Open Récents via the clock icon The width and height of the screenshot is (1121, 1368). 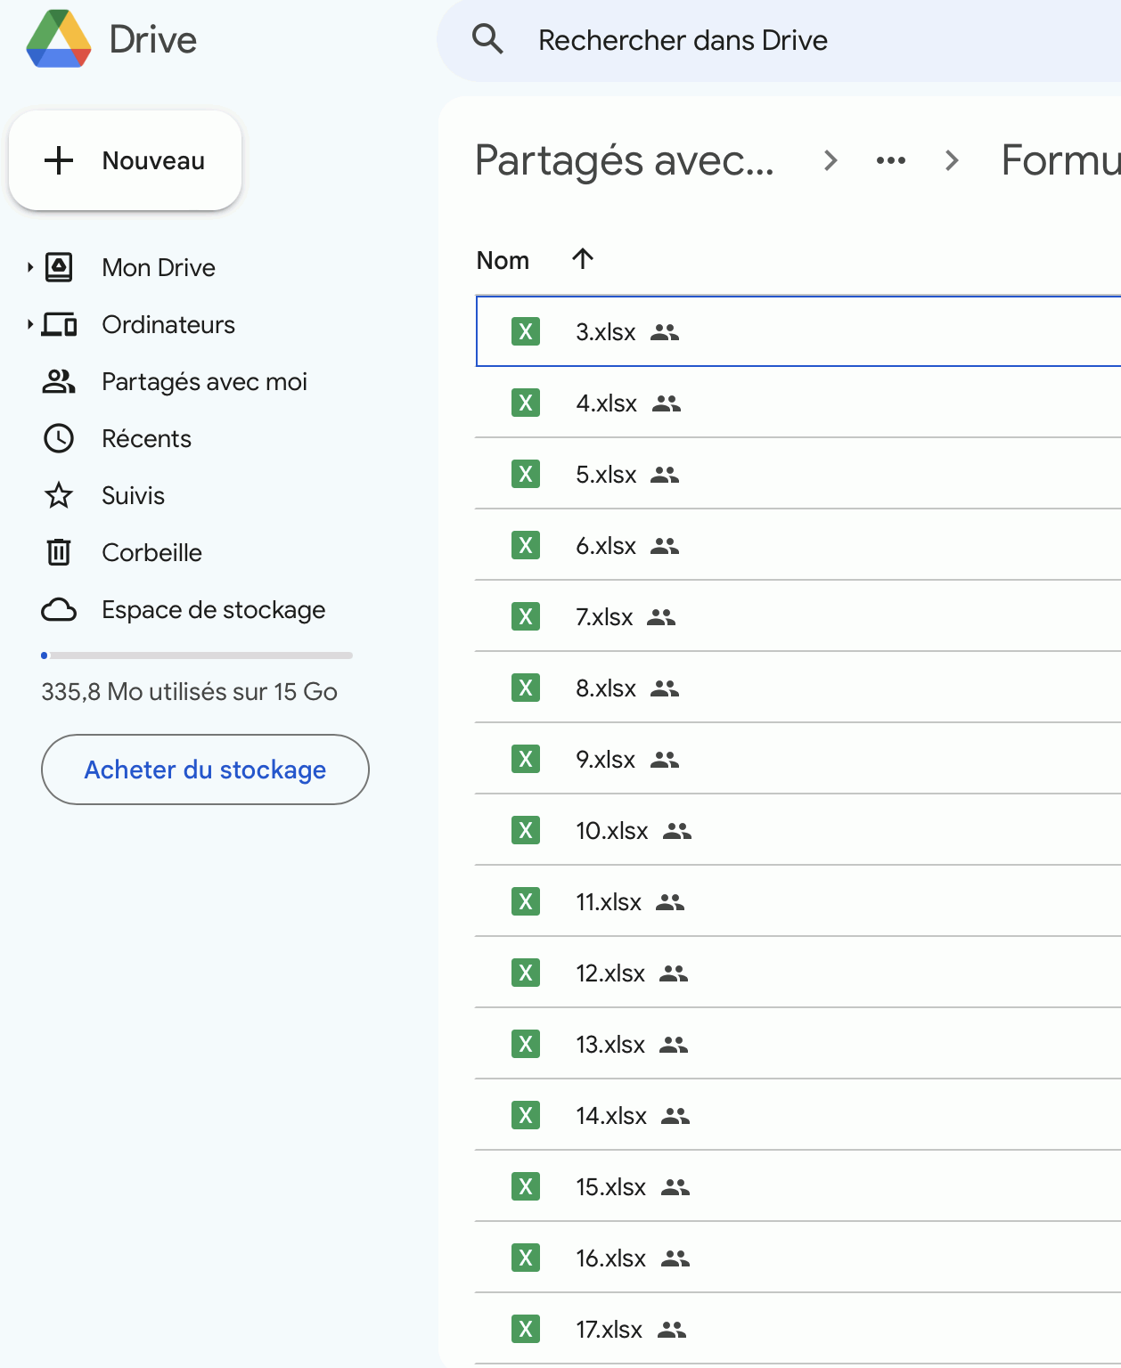click(59, 438)
